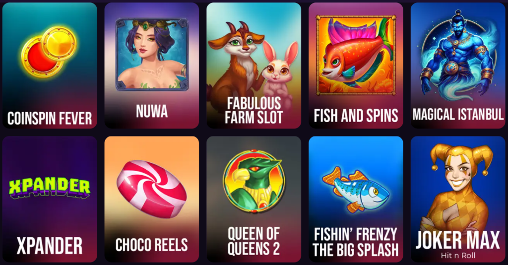Launch FABULOUS FARM SLOT via its title
508x265 pixels.
[254, 111]
